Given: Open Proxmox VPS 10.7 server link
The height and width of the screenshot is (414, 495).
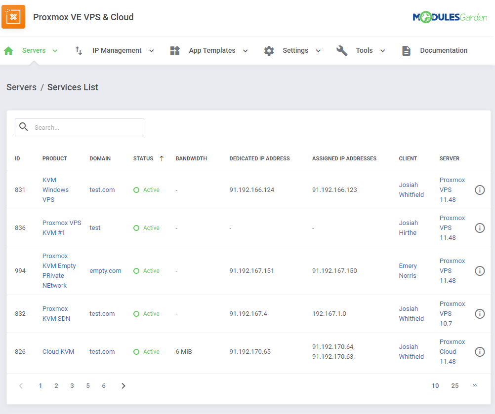Looking at the screenshot, I should (452, 313).
